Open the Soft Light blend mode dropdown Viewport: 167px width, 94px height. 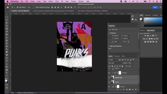click(115, 63)
